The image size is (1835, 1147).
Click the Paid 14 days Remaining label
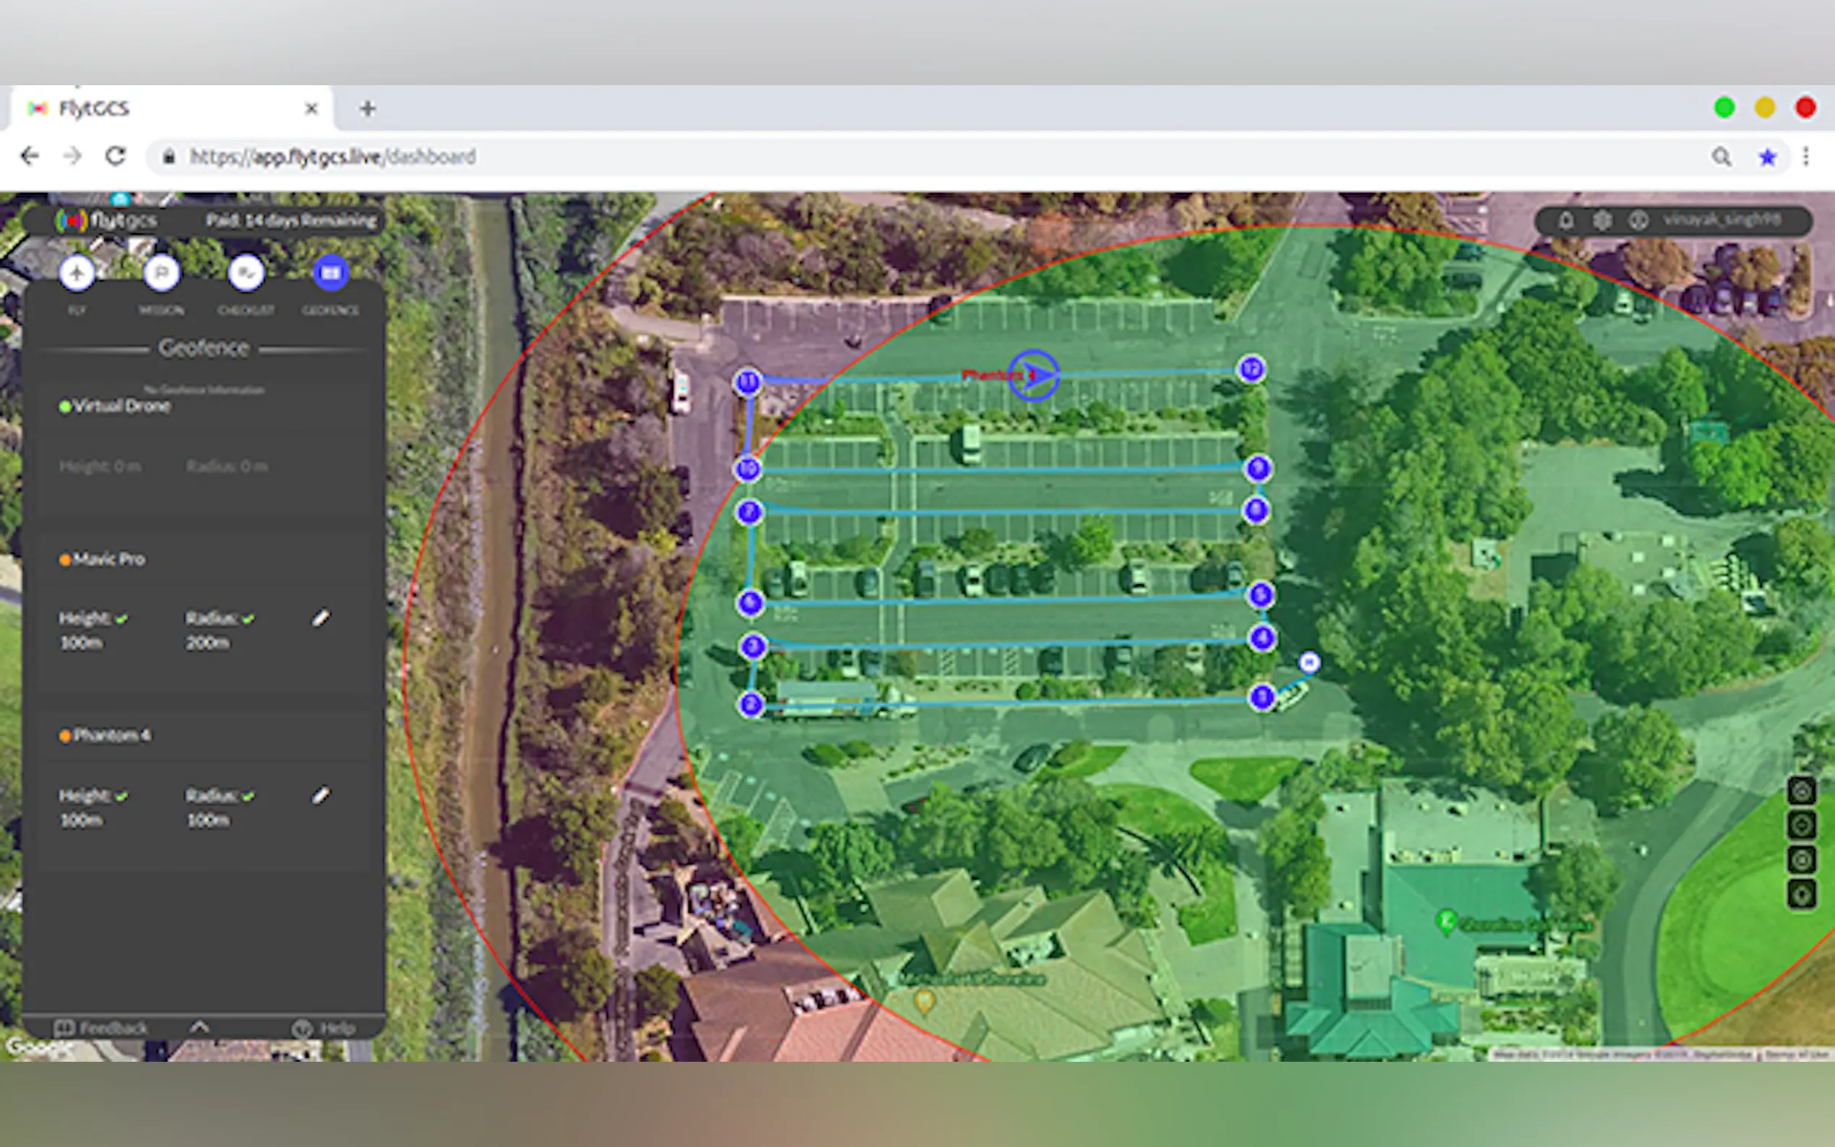coord(291,221)
